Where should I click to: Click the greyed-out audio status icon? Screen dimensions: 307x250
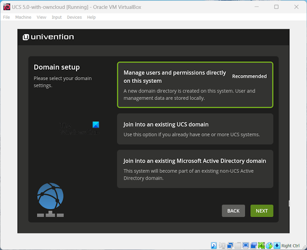(222, 246)
